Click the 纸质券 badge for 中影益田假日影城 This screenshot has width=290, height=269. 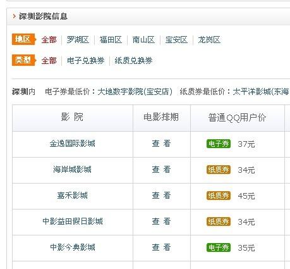click(219, 222)
